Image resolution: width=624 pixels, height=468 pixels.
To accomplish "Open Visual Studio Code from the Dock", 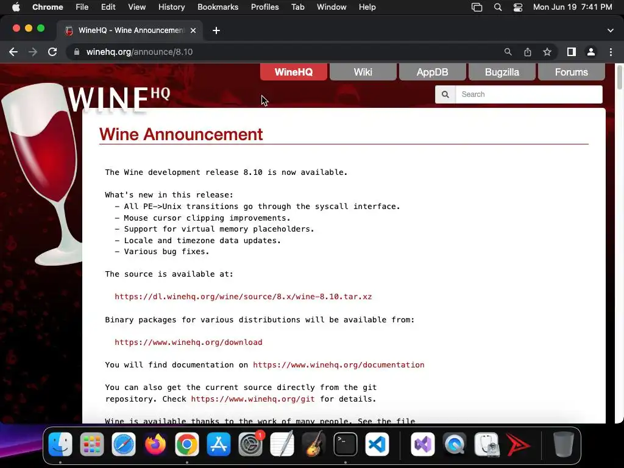I will (377, 444).
